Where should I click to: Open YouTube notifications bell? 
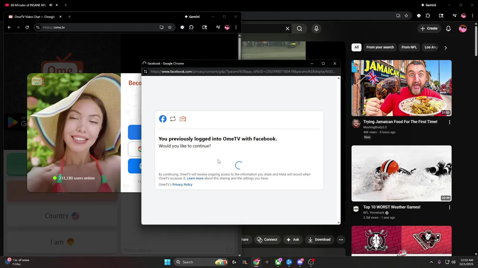click(x=448, y=28)
